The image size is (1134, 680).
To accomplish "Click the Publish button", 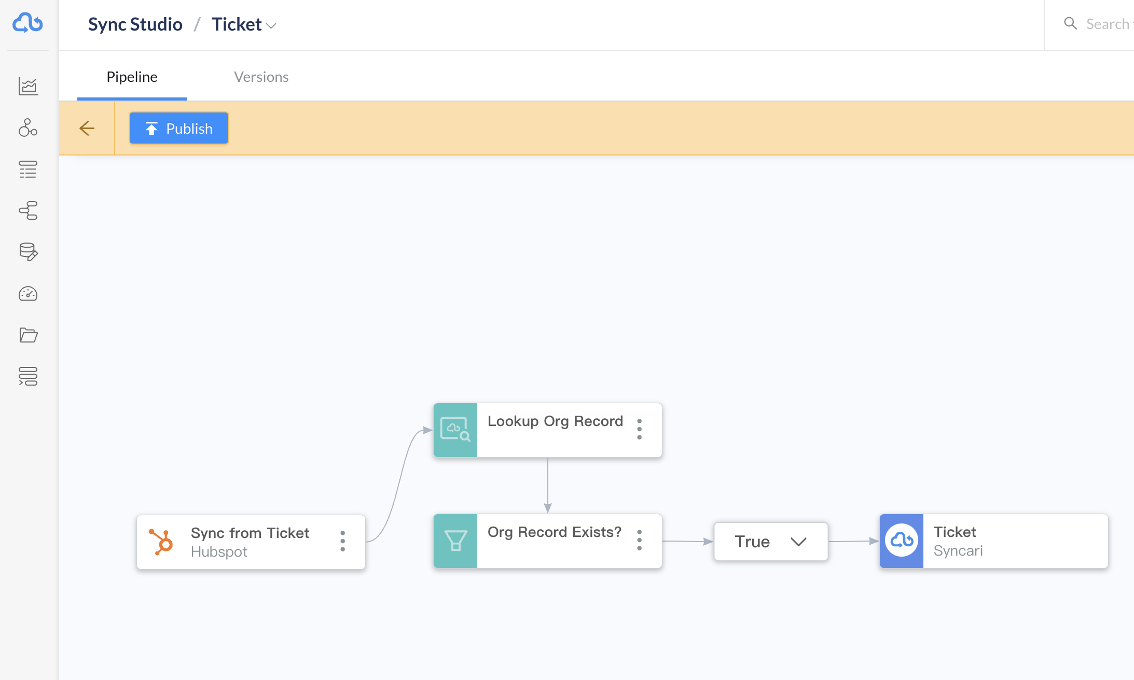I will coord(179,128).
